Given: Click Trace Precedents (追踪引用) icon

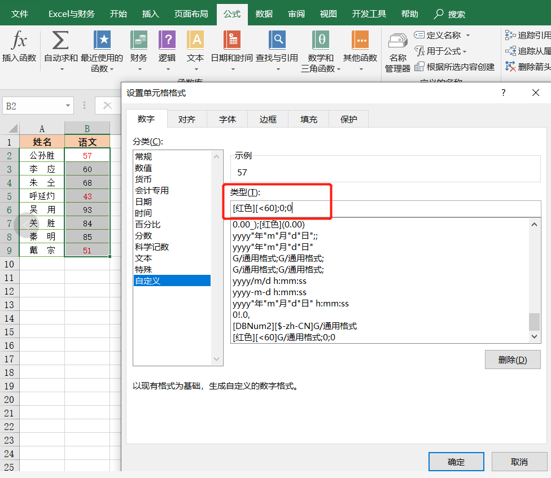Looking at the screenshot, I should point(510,35).
